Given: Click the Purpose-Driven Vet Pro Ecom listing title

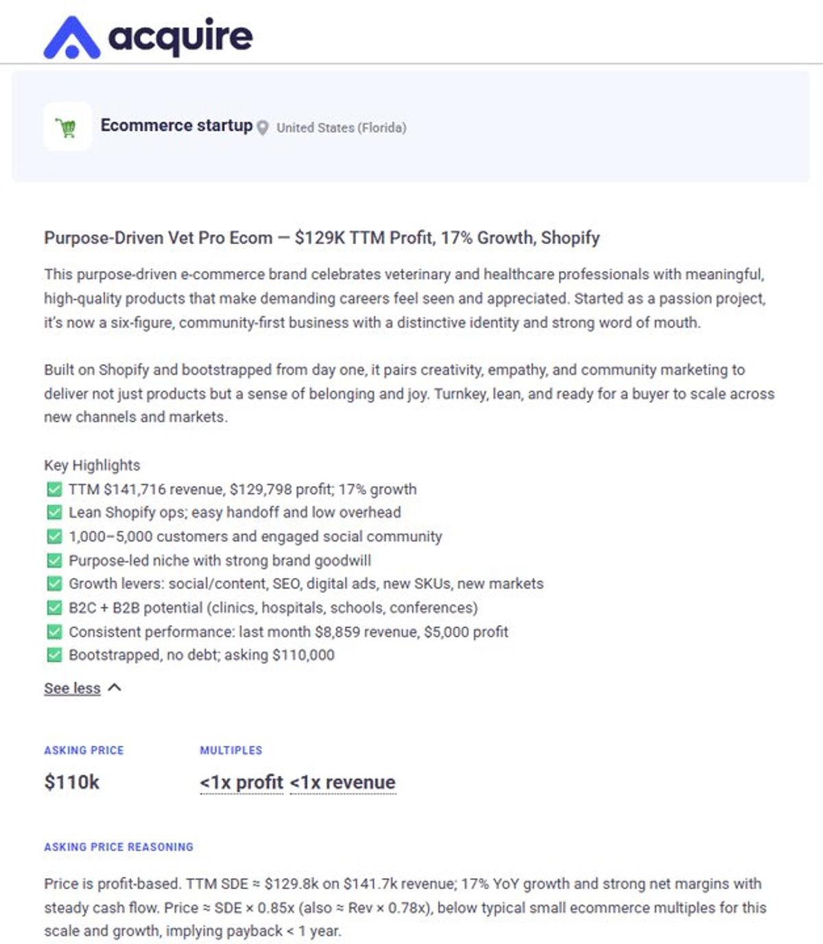Looking at the screenshot, I should pos(322,238).
